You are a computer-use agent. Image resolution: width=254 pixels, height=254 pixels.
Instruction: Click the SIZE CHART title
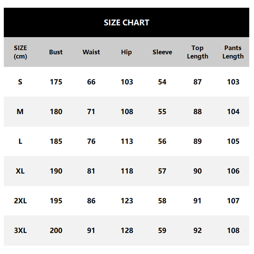[126, 23]
